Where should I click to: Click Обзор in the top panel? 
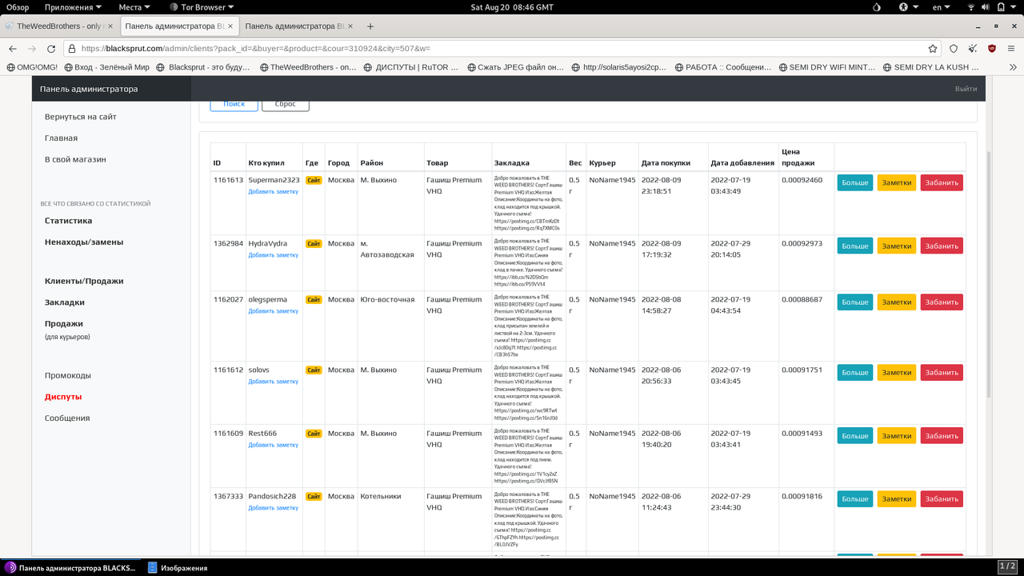pos(18,7)
